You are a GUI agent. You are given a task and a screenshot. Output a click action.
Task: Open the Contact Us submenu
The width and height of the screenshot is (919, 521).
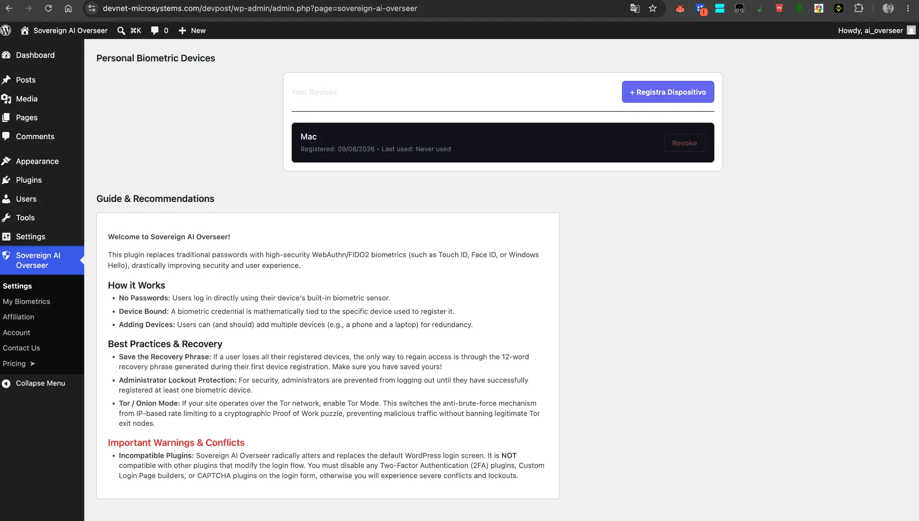pyautogui.click(x=21, y=348)
